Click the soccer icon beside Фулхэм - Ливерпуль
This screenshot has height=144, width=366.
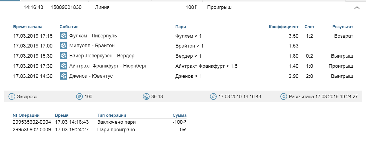click(x=64, y=36)
